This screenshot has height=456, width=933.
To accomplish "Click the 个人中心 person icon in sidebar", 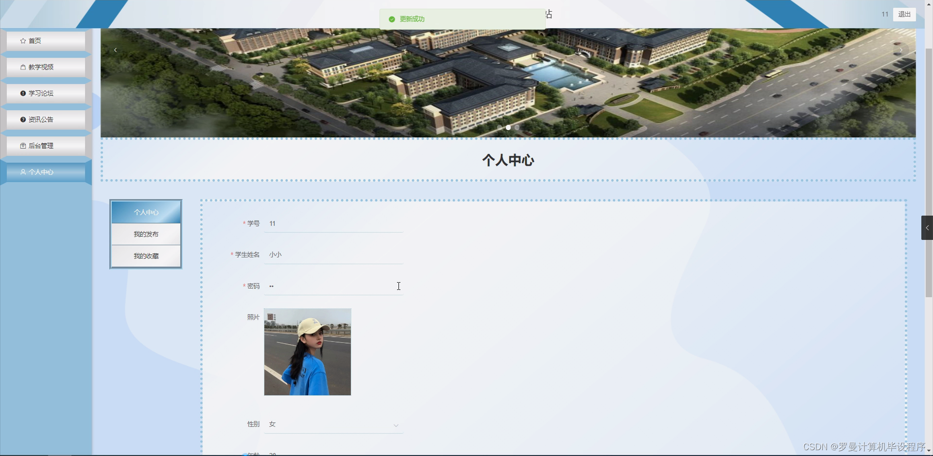I will tap(23, 171).
